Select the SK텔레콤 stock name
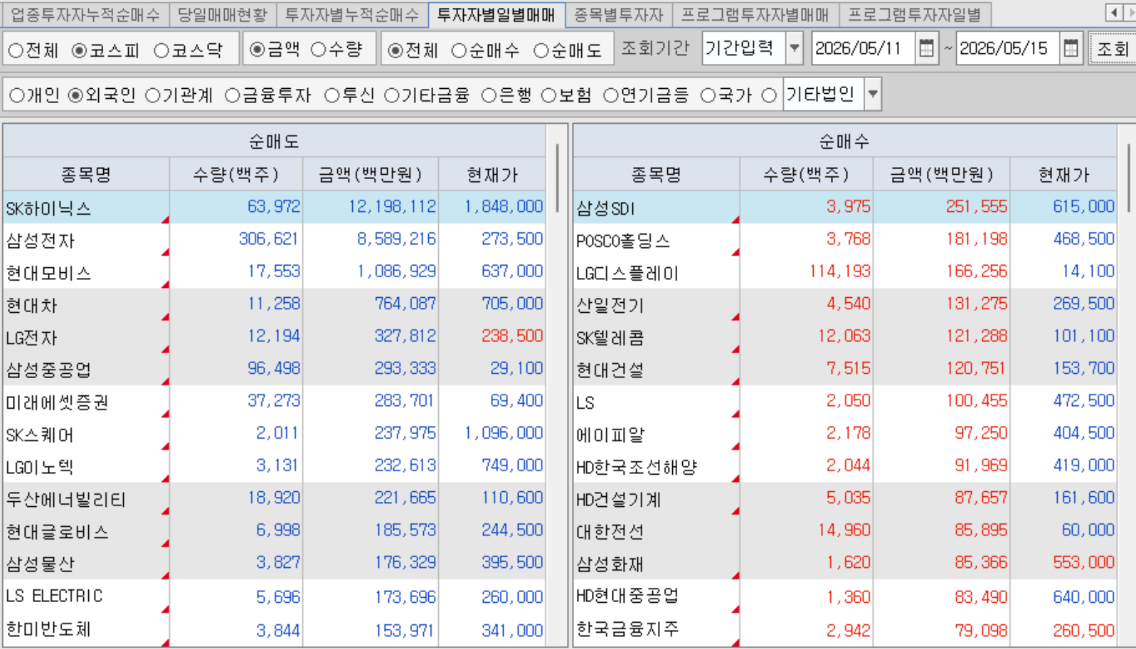The width and height of the screenshot is (1136, 649). pos(610,338)
